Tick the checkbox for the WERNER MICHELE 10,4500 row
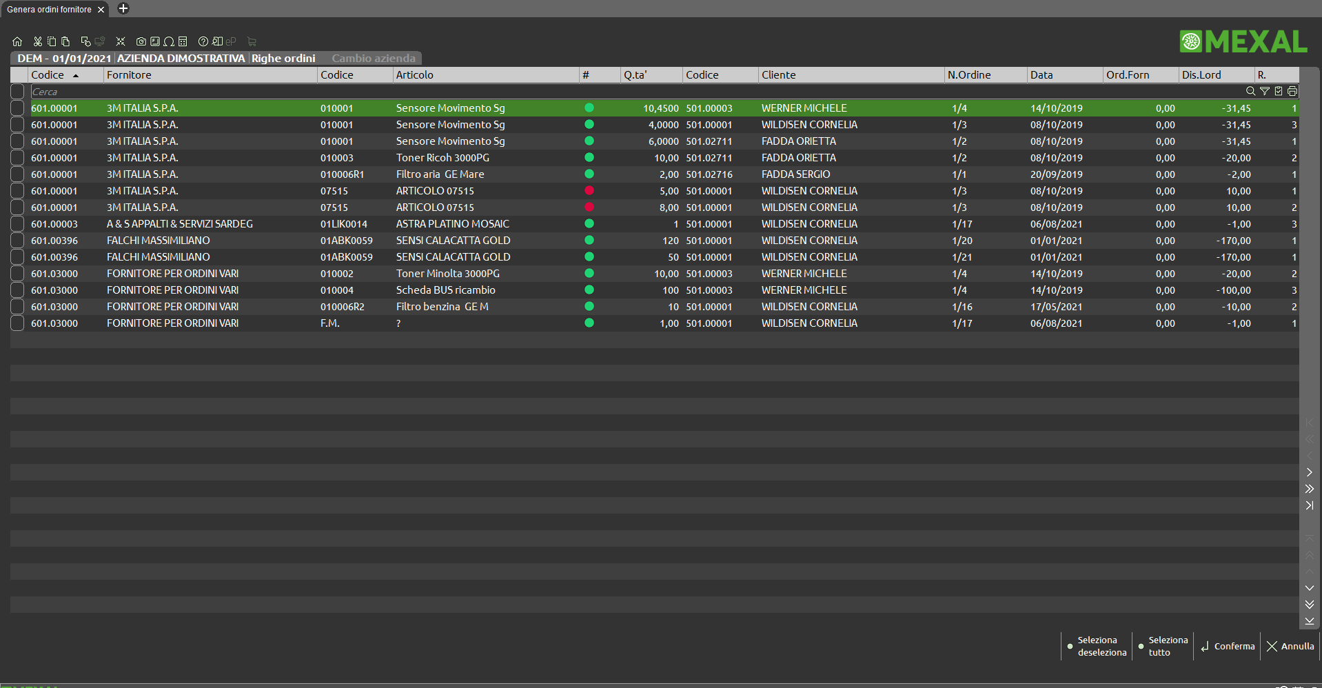Screen dimensions: 1322x688 [17, 108]
